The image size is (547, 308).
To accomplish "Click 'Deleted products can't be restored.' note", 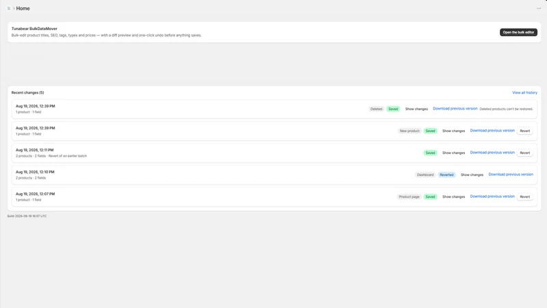I will 506,109.
